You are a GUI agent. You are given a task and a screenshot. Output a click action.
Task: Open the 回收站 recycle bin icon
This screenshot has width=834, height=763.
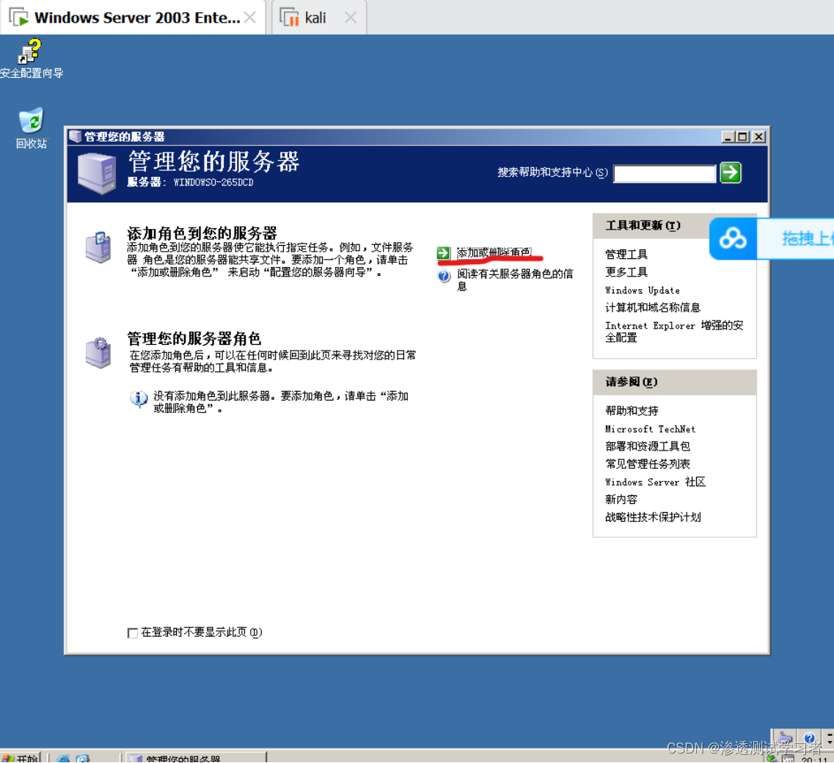31,128
